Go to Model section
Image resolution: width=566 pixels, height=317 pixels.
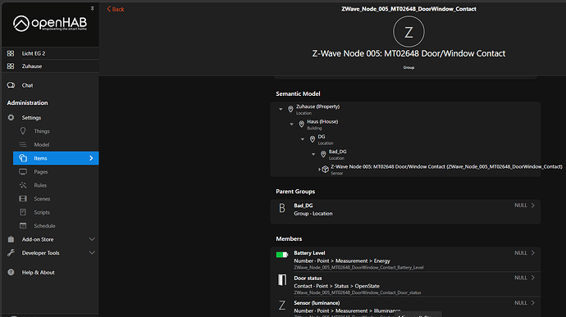click(x=56, y=145)
